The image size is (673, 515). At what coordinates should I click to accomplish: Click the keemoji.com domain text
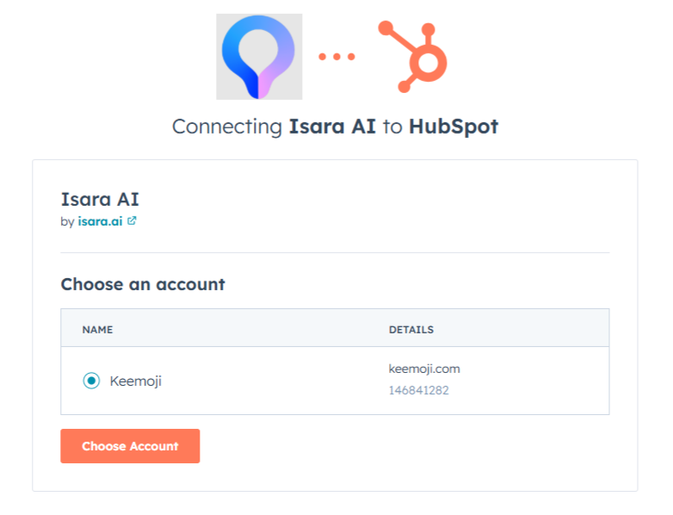coord(424,369)
